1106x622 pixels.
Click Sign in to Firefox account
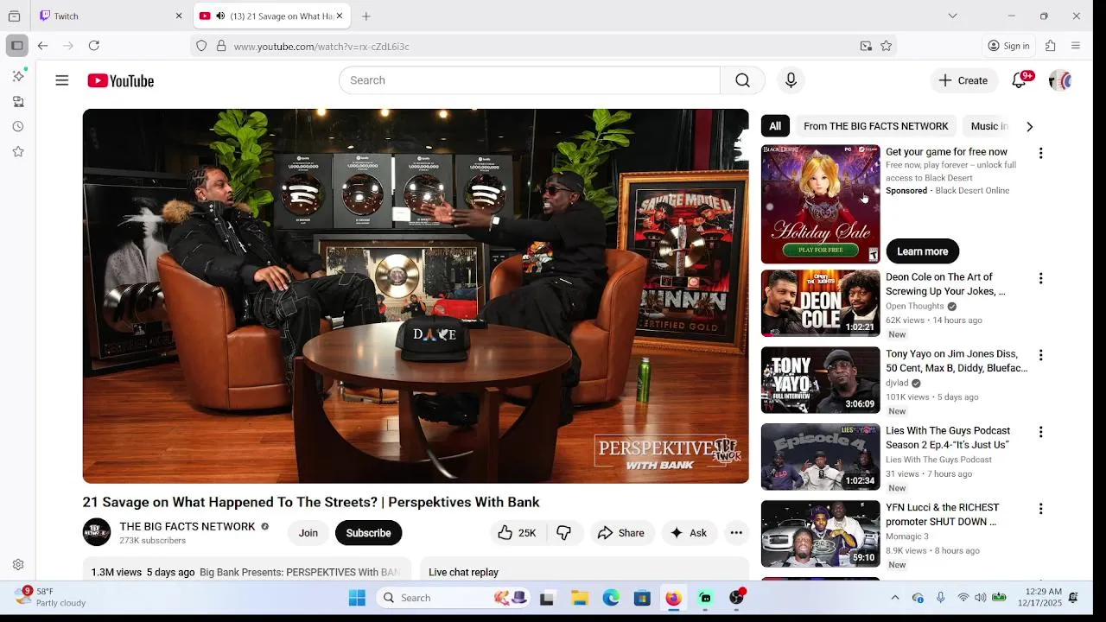1009,46
